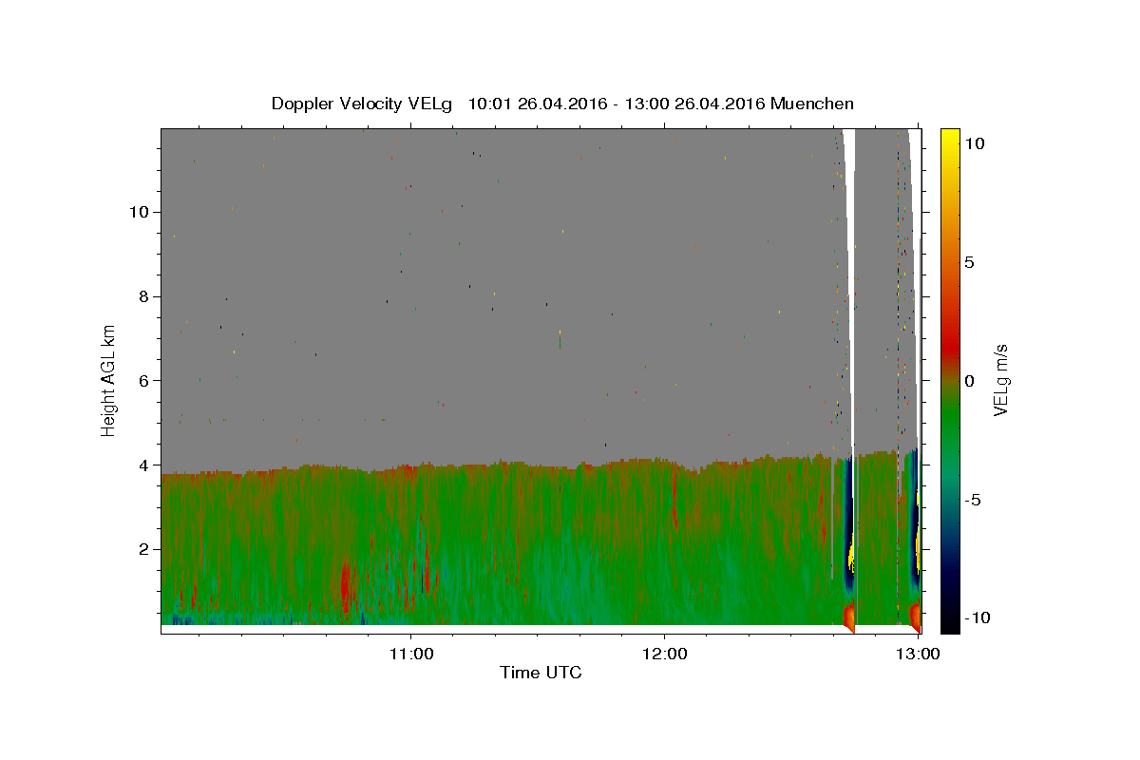The width and height of the screenshot is (1140, 760).
Task: Click the Time UTC axis title
Action: click(x=541, y=673)
